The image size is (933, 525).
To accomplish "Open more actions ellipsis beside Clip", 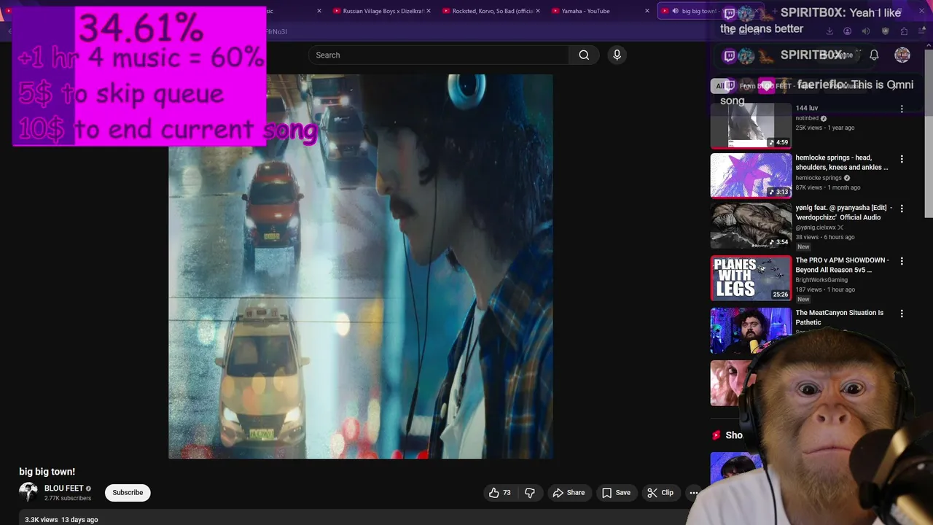I will [693, 493].
